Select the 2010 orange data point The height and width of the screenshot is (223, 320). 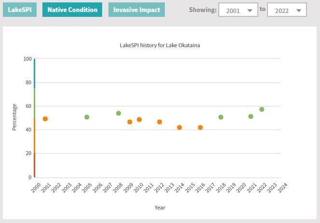tap(139, 119)
